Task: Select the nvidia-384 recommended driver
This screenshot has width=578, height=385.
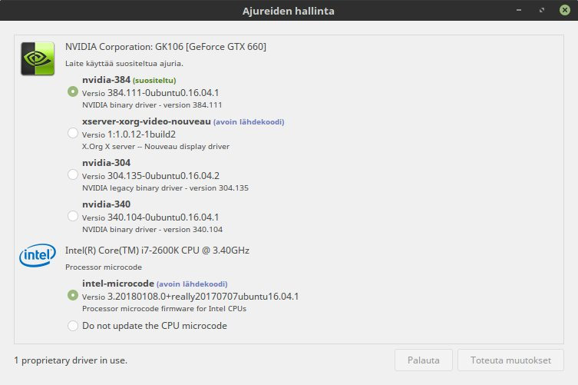Action: click(73, 91)
